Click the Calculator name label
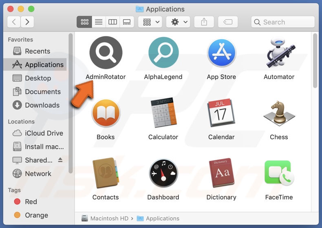322x228 pixels. [163, 137]
